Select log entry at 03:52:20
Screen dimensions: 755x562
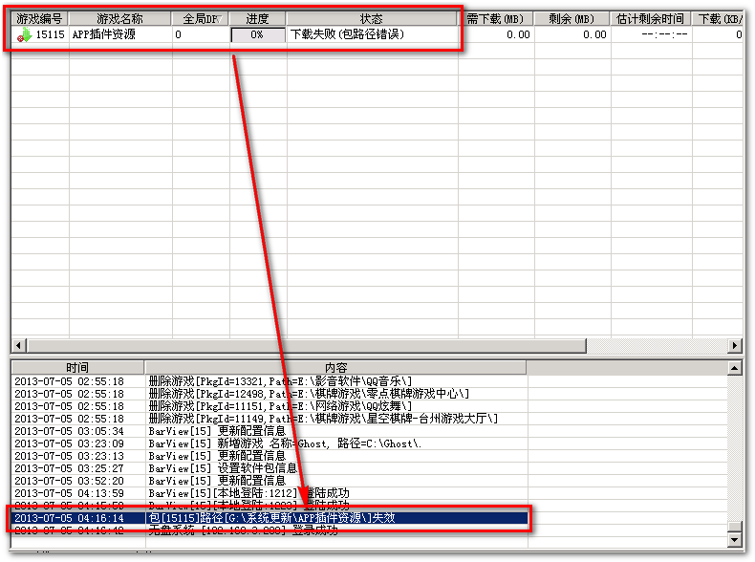tap(270, 481)
